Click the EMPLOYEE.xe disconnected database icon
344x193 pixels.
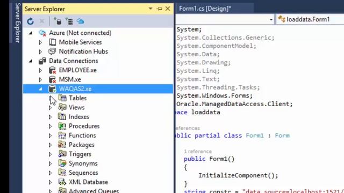53,70
